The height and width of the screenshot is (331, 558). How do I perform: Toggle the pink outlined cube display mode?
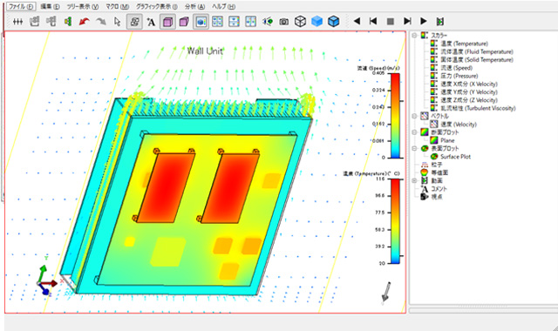(167, 22)
